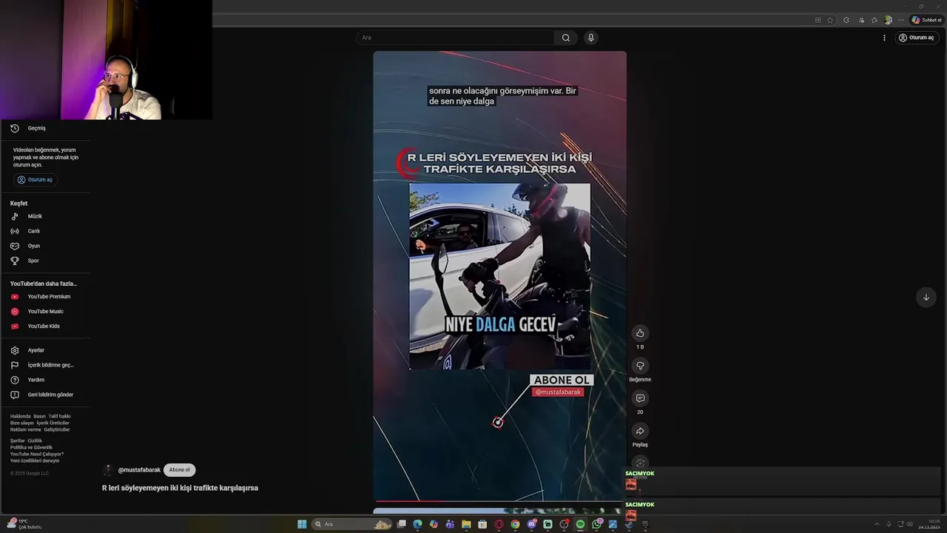Click the search magnifier icon
This screenshot has height=533, width=947.
pyautogui.click(x=566, y=38)
